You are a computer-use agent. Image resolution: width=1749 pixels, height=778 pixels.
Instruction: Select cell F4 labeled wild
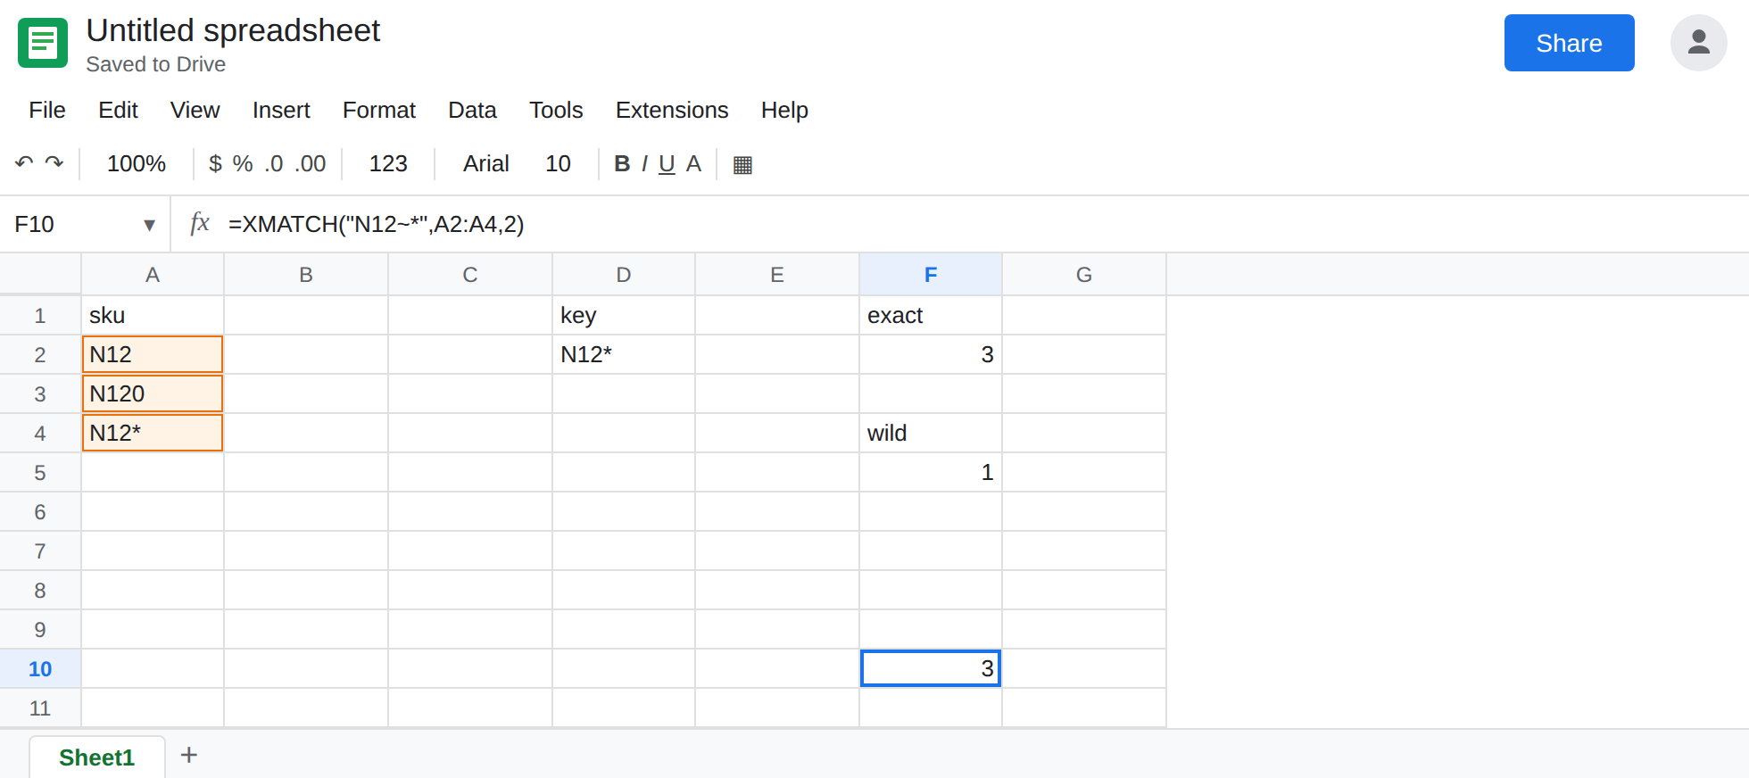(x=931, y=433)
